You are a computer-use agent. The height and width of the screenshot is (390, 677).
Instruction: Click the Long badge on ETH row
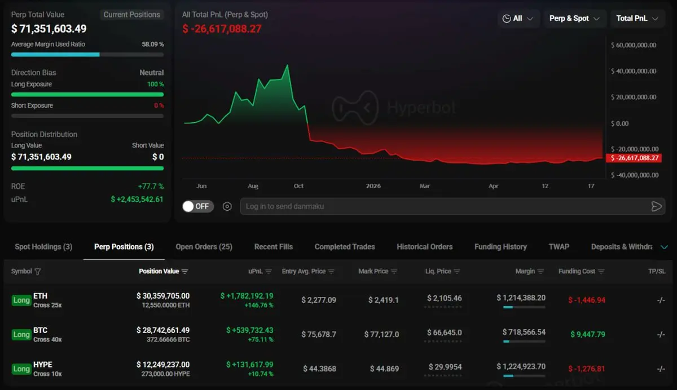point(21,300)
